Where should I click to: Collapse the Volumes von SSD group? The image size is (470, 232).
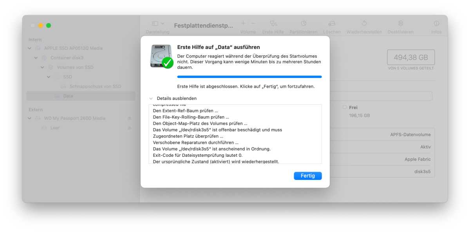pyautogui.click(x=42, y=67)
